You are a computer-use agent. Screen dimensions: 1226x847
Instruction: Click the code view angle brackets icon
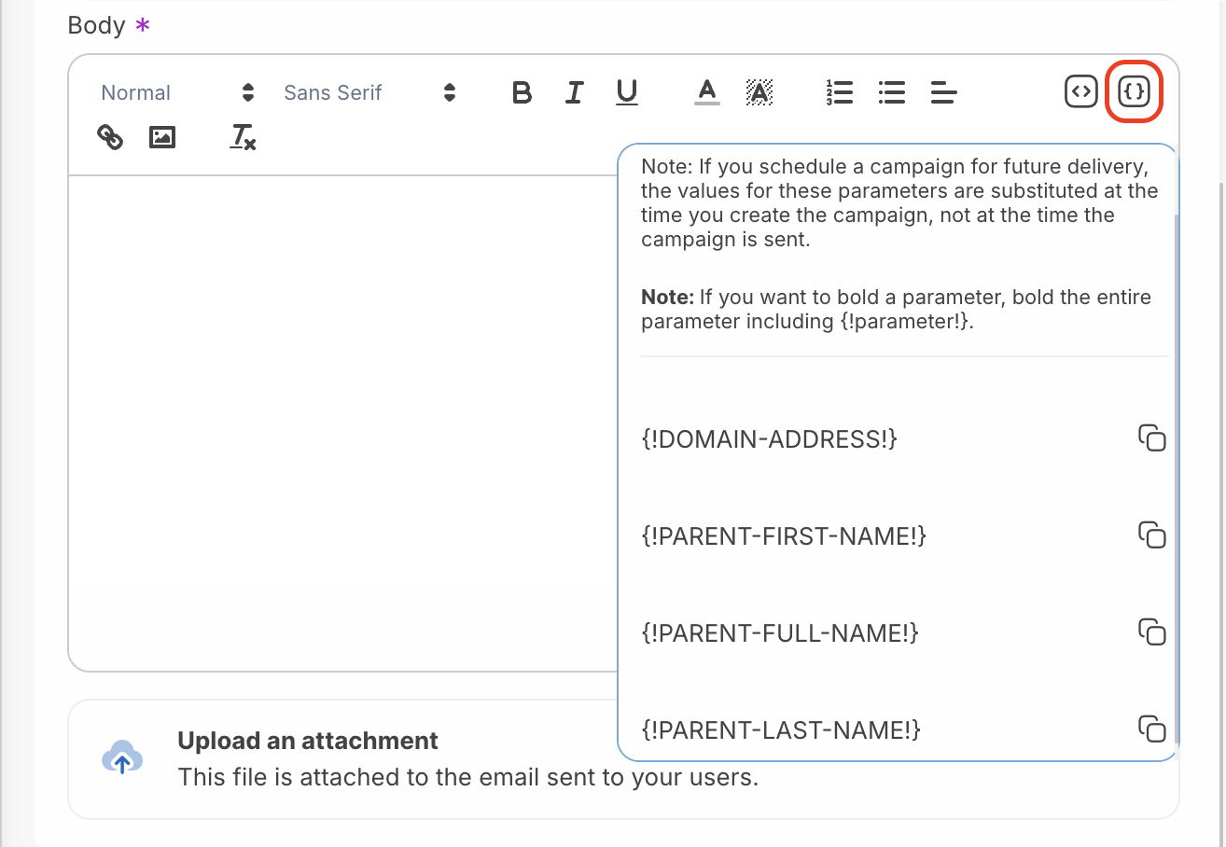[x=1080, y=91]
